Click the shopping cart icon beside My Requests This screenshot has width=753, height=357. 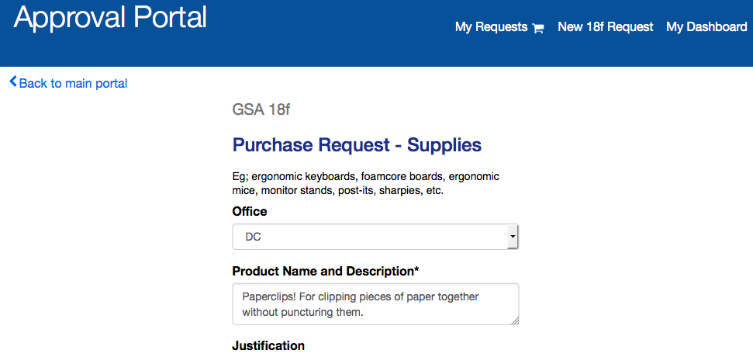tap(538, 28)
